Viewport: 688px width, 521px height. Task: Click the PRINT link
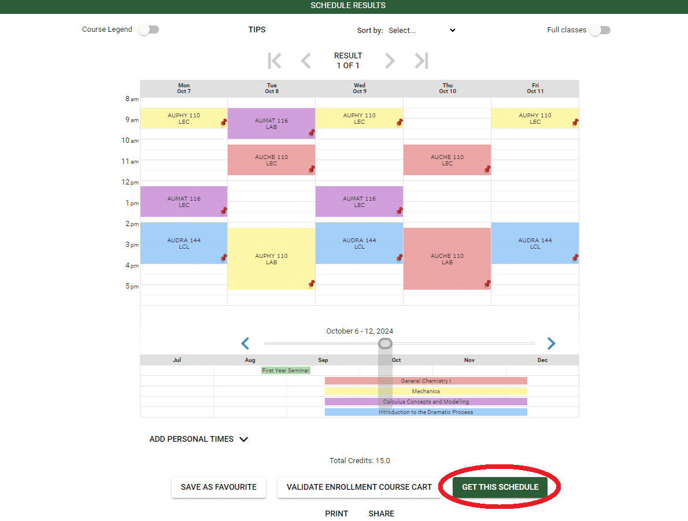pos(336,513)
